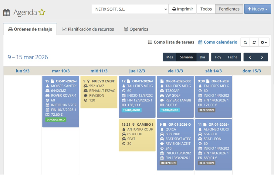The width and height of the screenshot is (274, 175).
Task: Open the yellow NUEVO EVENTO card on Wednesday
Action: coord(99,91)
